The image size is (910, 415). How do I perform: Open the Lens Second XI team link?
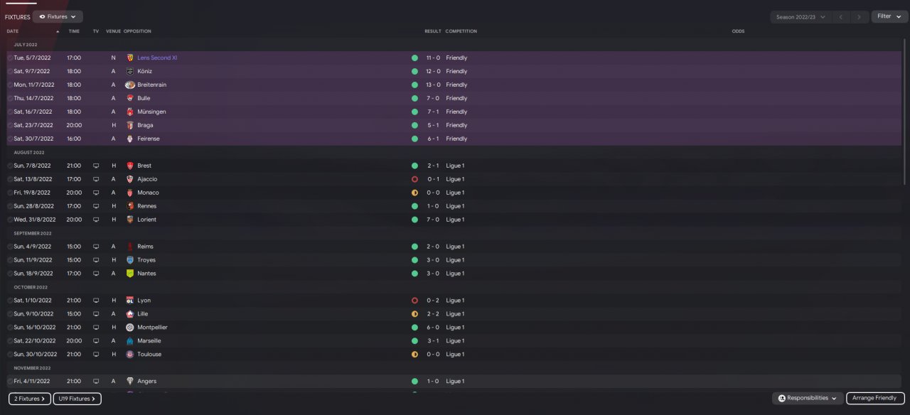[157, 58]
